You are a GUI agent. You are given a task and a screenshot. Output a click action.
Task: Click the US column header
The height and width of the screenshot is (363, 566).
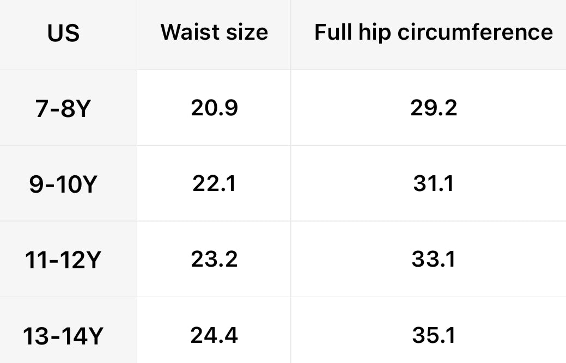64,34
